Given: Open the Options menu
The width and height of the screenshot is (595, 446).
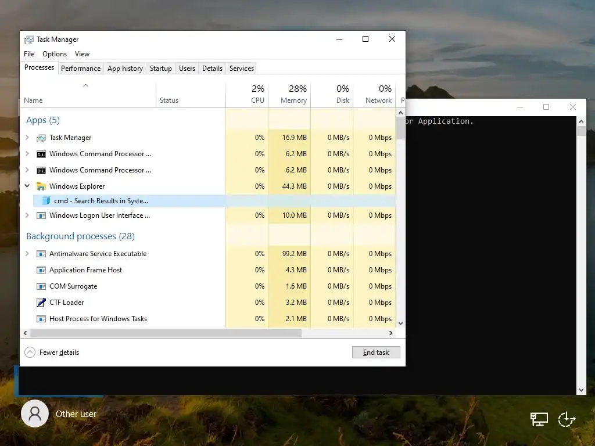Looking at the screenshot, I should 55,54.
